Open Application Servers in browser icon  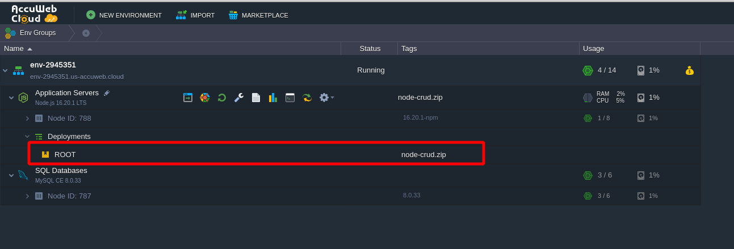coord(188,98)
